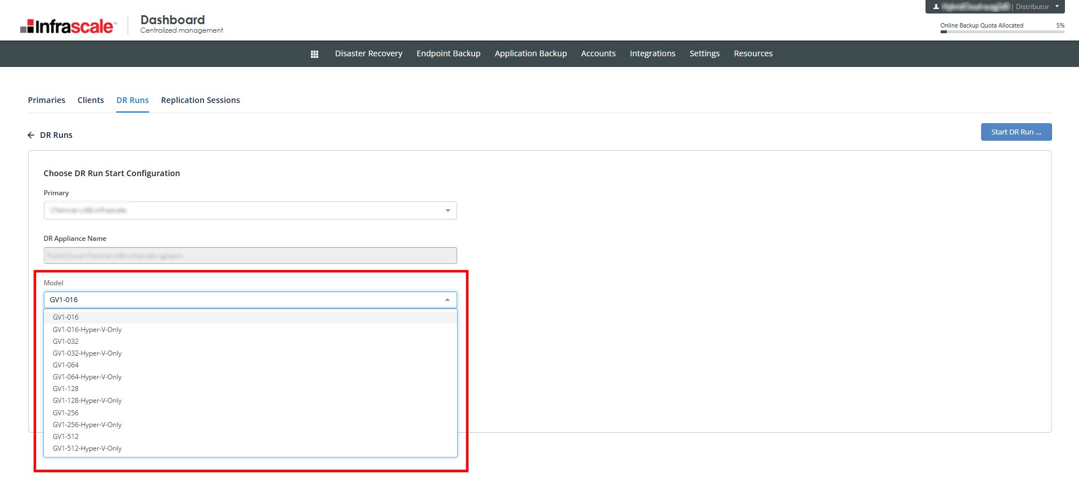Select GV1-032-Hyper-V-Only option
Image resolution: width=1079 pixels, height=498 pixels.
[x=250, y=353]
